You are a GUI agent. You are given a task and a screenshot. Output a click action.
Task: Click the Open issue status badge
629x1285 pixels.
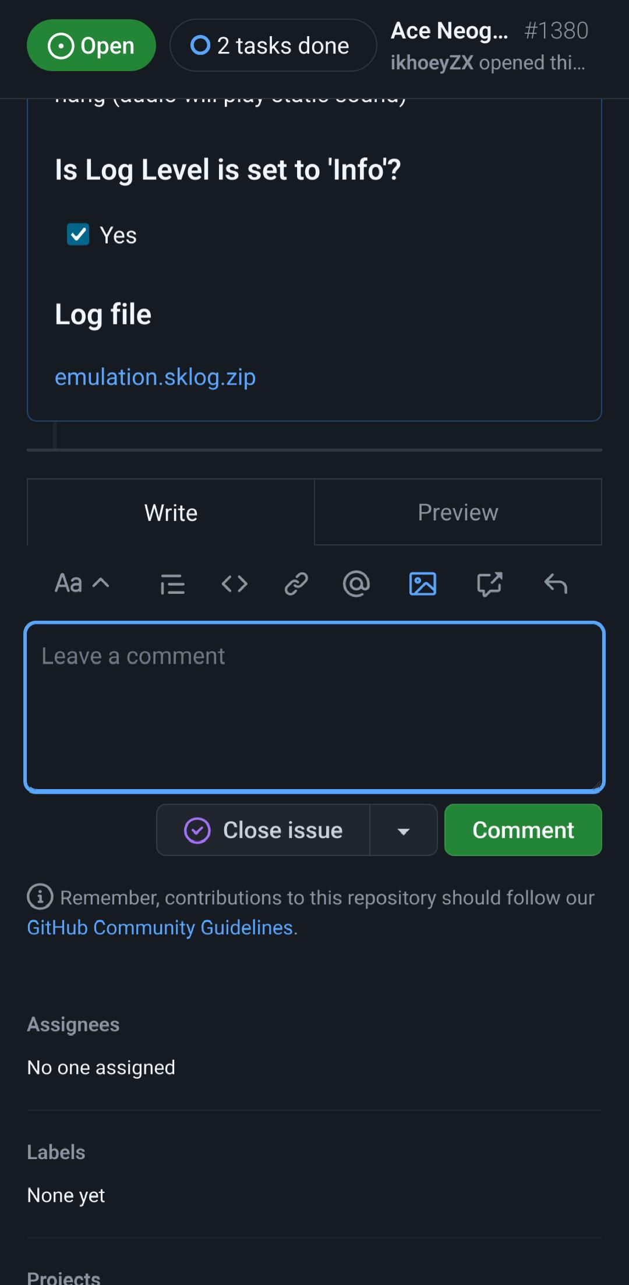[90, 45]
